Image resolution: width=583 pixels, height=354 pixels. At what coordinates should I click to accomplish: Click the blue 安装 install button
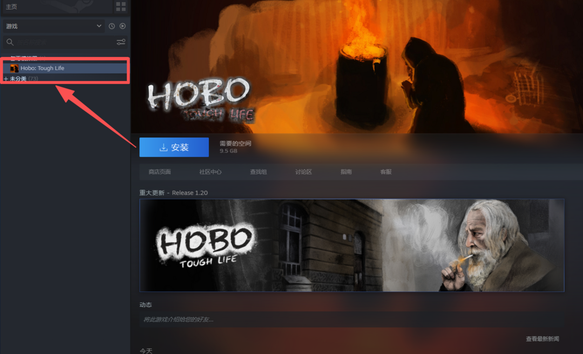pyautogui.click(x=174, y=147)
